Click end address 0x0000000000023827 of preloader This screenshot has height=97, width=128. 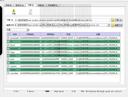coord(50,38)
